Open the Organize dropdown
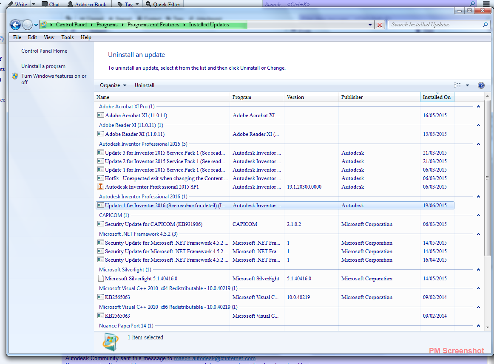 (x=113, y=85)
